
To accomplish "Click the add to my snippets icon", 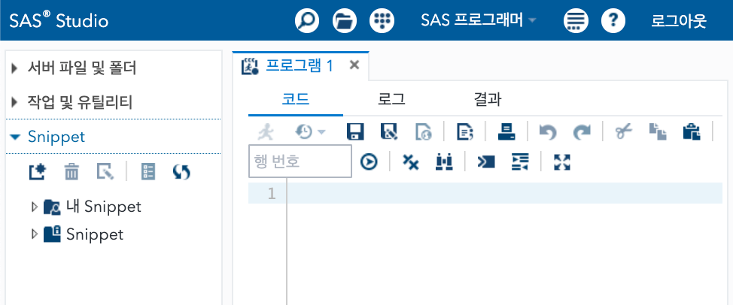I will coord(424,132).
